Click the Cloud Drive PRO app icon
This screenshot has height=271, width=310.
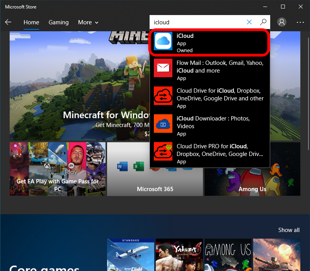[163, 151]
